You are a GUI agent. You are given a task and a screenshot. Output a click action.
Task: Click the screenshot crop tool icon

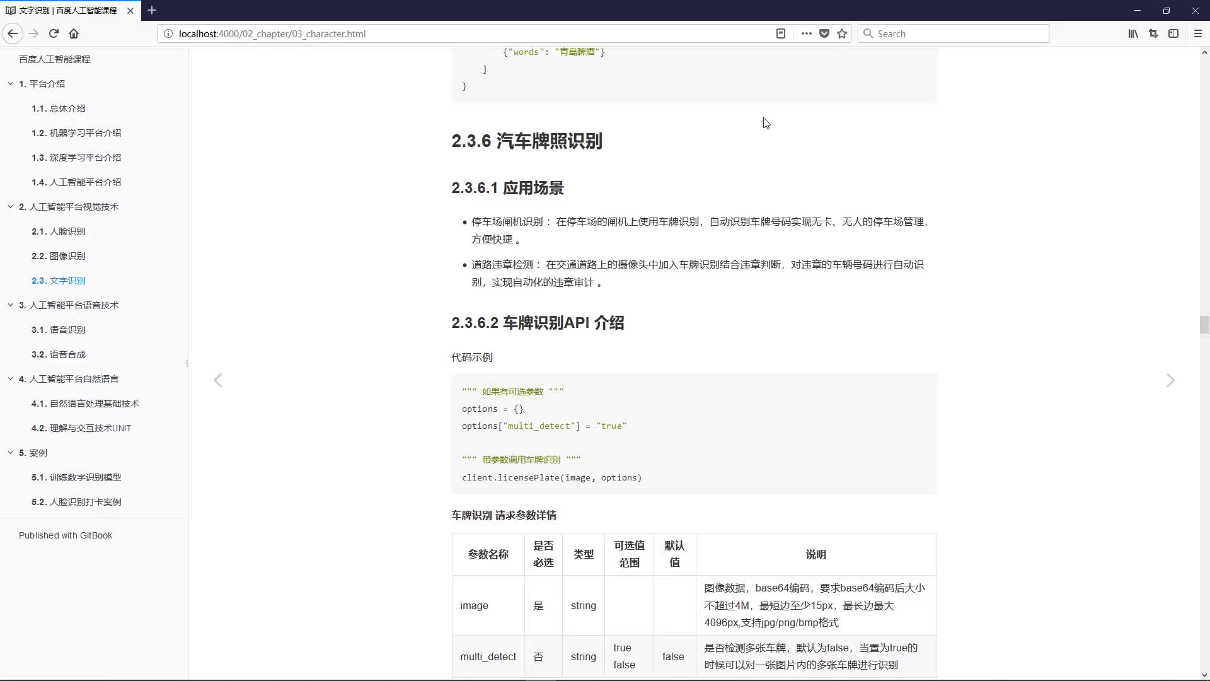click(1153, 33)
